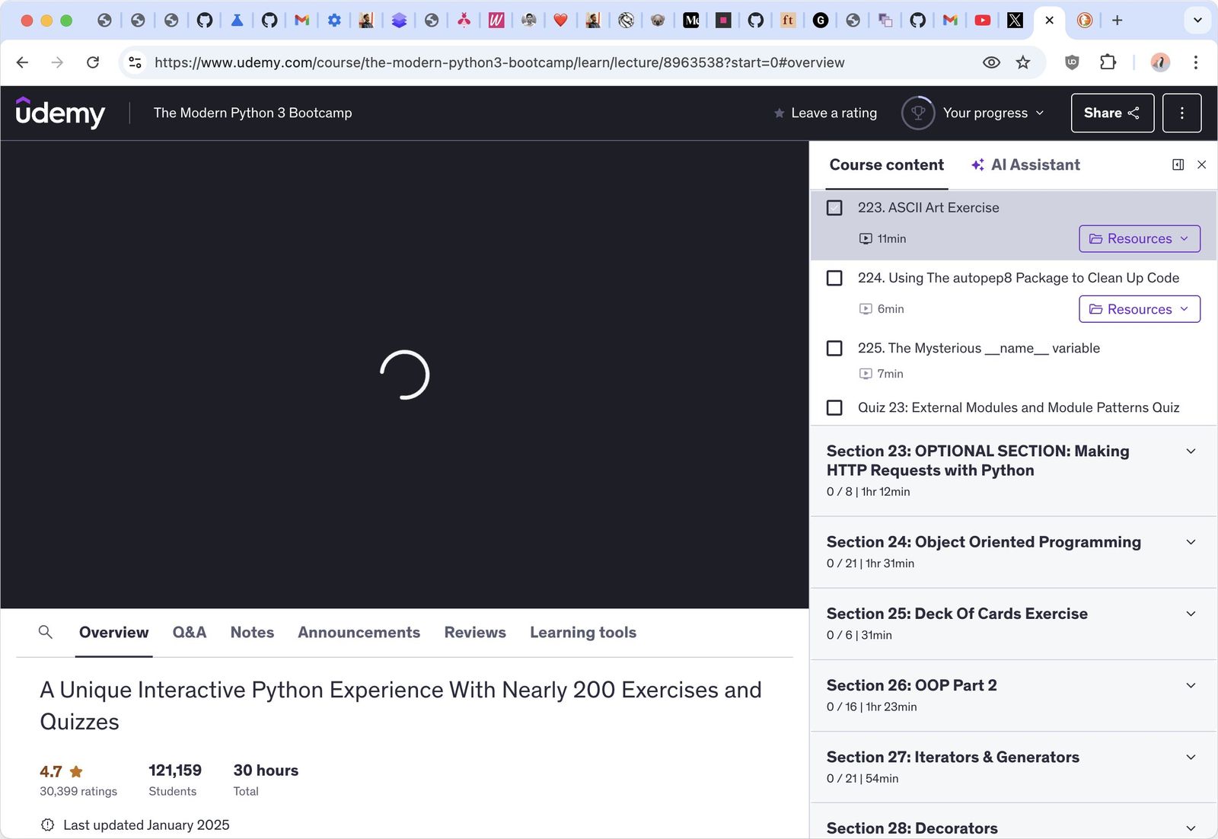Screen dimensions: 1218x839
Task: Bookmark page with the star icon
Action: [1022, 62]
